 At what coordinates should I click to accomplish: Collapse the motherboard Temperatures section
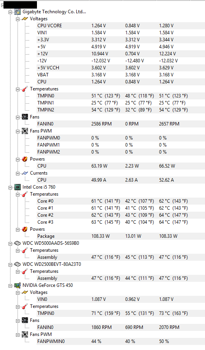[18, 89]
